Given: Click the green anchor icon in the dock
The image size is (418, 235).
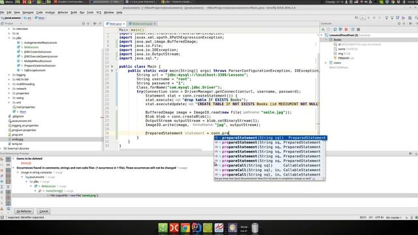Looking at the screenshot, I should (163, 228).
